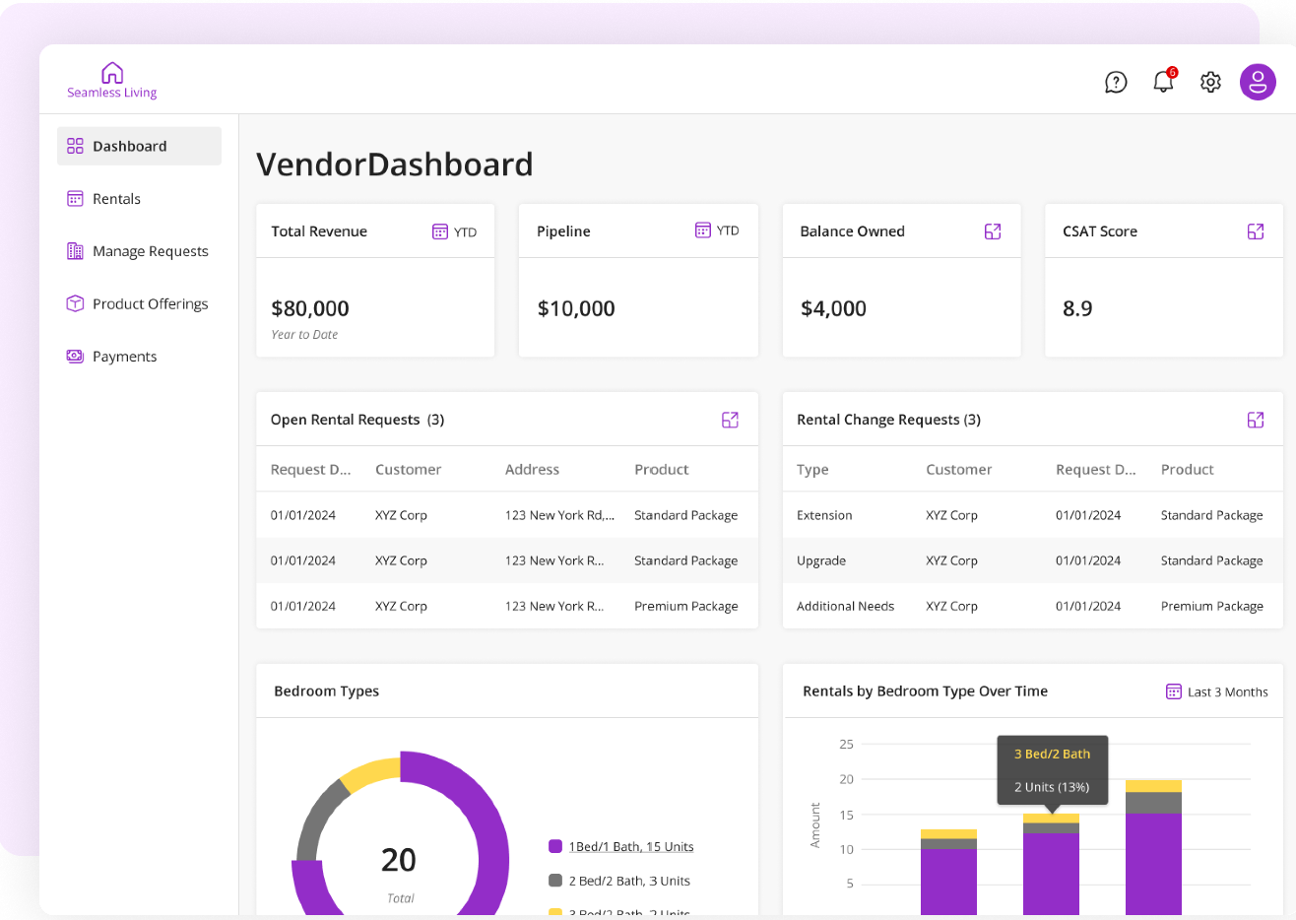Click the Seamless Living home logo
This screenshot has width=1296, height=920.
(x=112, y=80)
